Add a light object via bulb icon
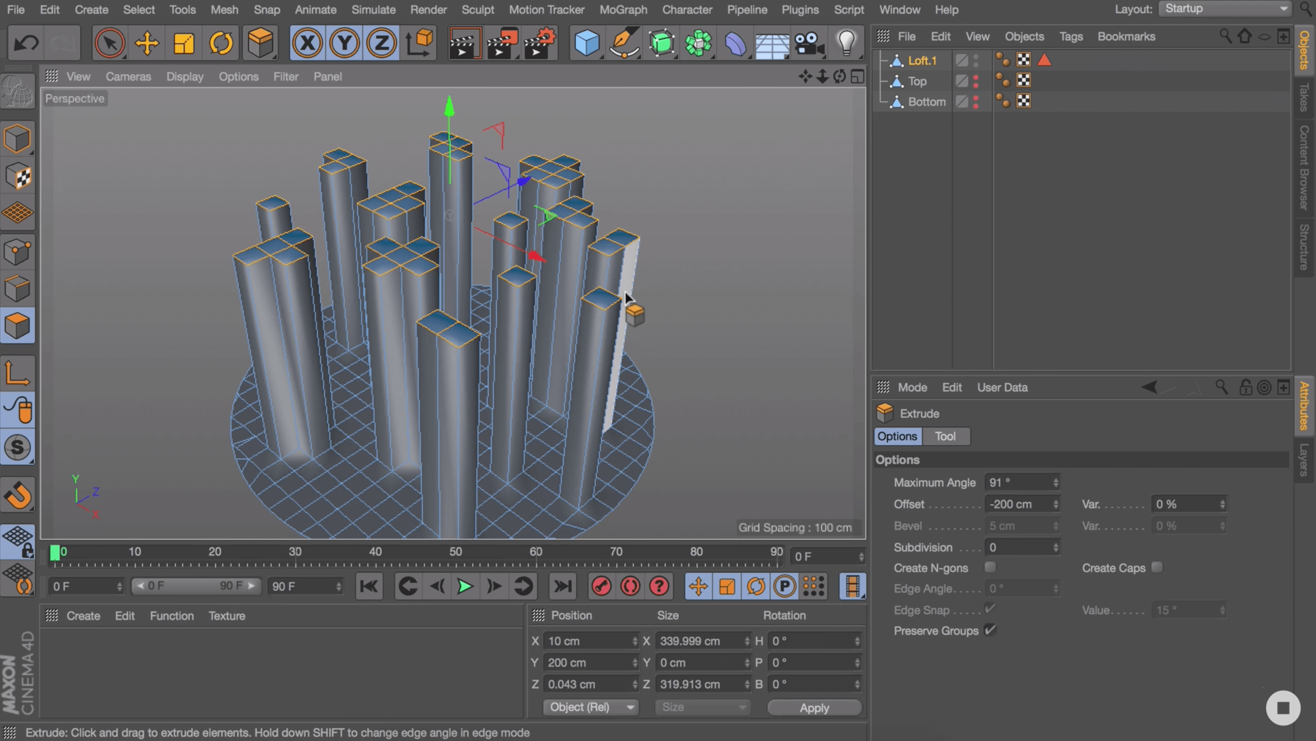Viewport: 1316px width, 741px height. tap(846, 43)
